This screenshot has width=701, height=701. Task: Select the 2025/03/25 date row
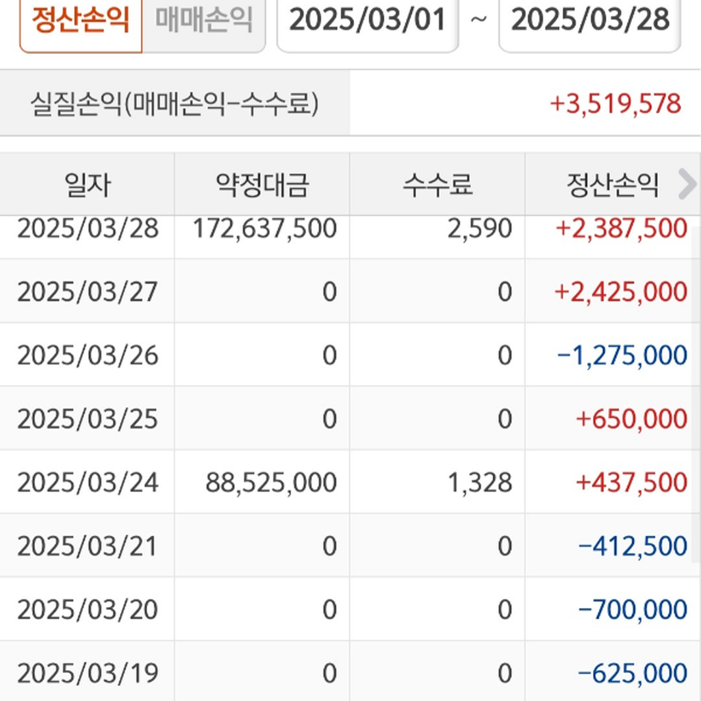[x=88, y=419]
